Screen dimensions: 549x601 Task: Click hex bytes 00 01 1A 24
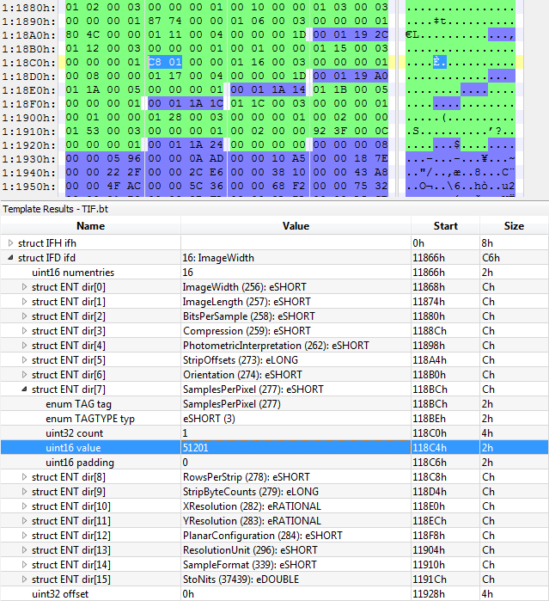pyautogui.click(x=186, y=145)
